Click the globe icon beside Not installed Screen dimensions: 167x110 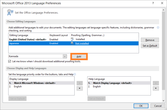(72, 43)
